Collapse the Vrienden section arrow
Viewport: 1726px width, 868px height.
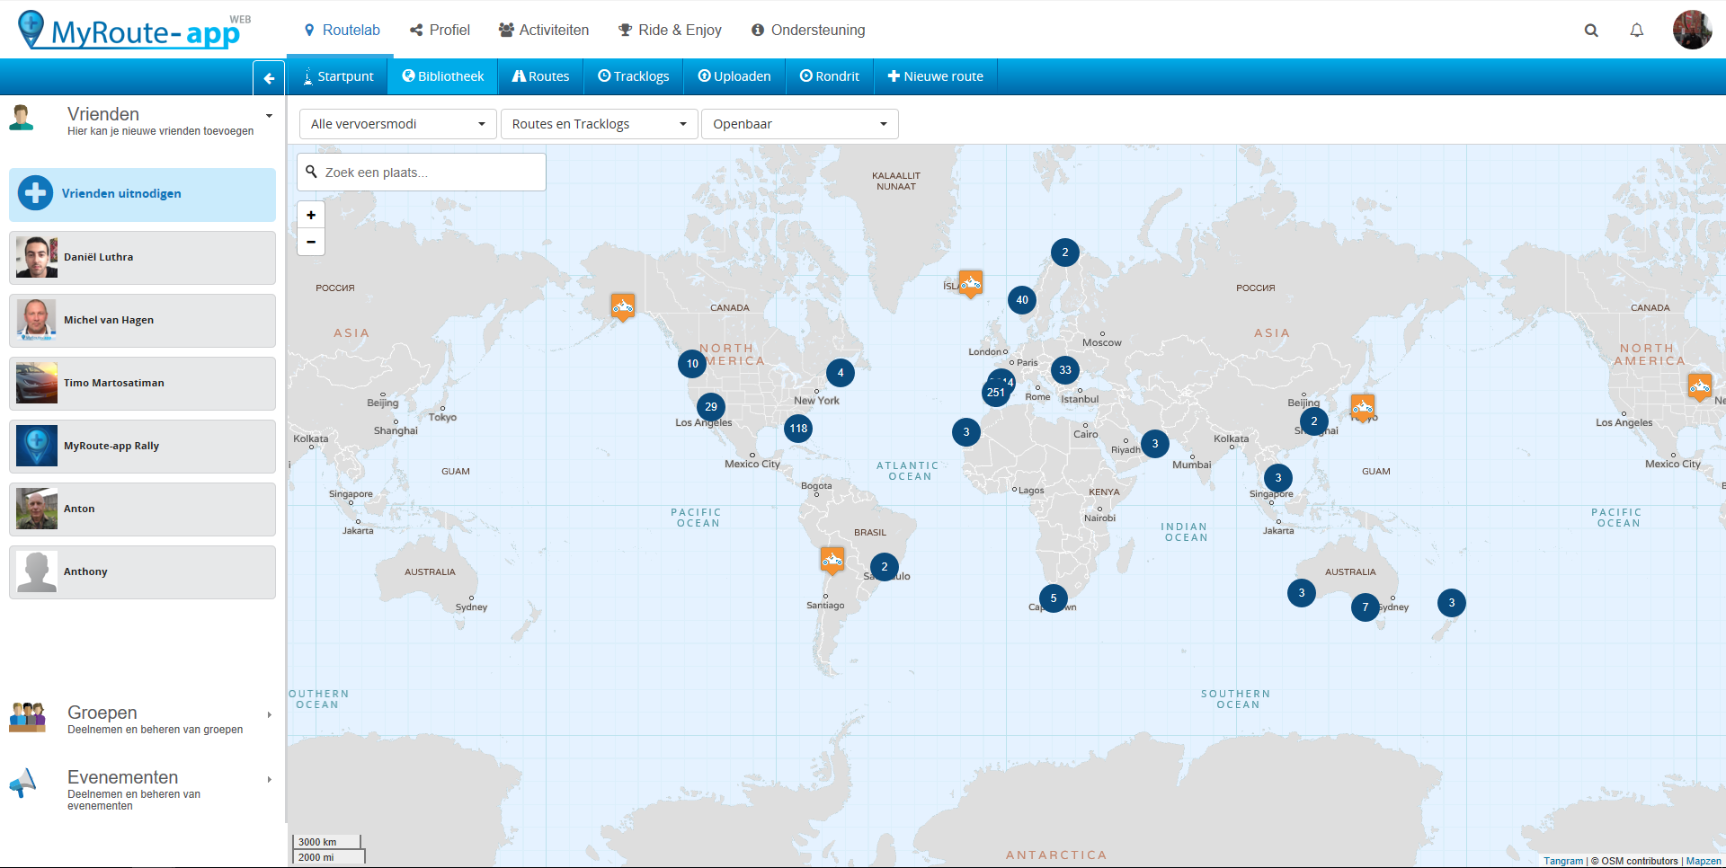click(269, 116)
